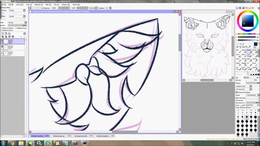Select the Zoom magnifier tool

click(x=240, y=47)
